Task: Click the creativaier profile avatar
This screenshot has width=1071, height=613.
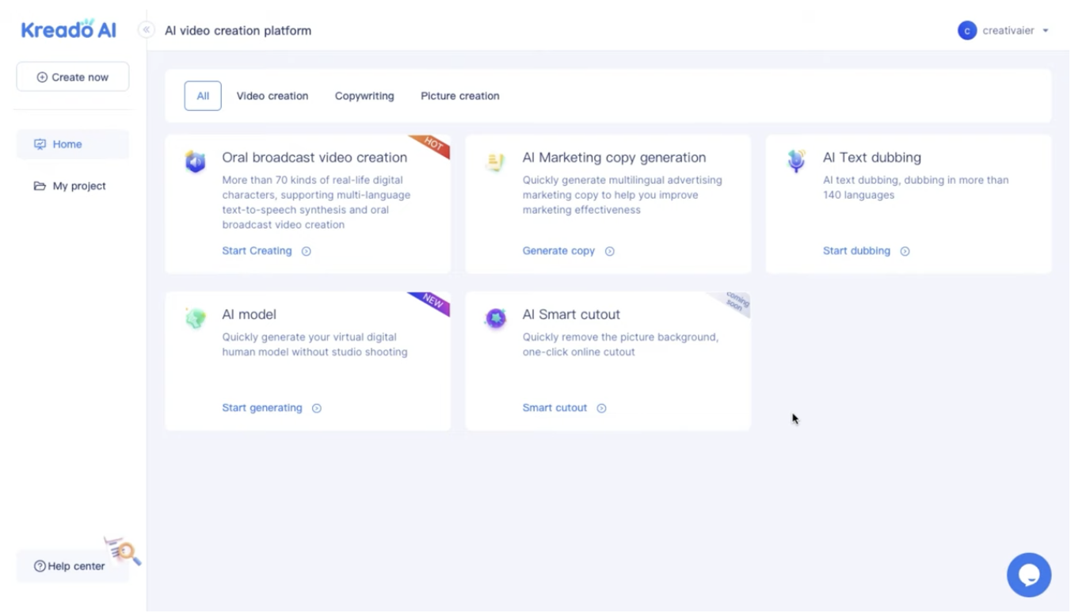Action: 966,30
